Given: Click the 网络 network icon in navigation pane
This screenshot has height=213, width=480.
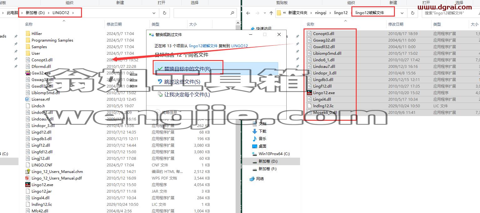Looking at the screenshot, I should [252, 179].
